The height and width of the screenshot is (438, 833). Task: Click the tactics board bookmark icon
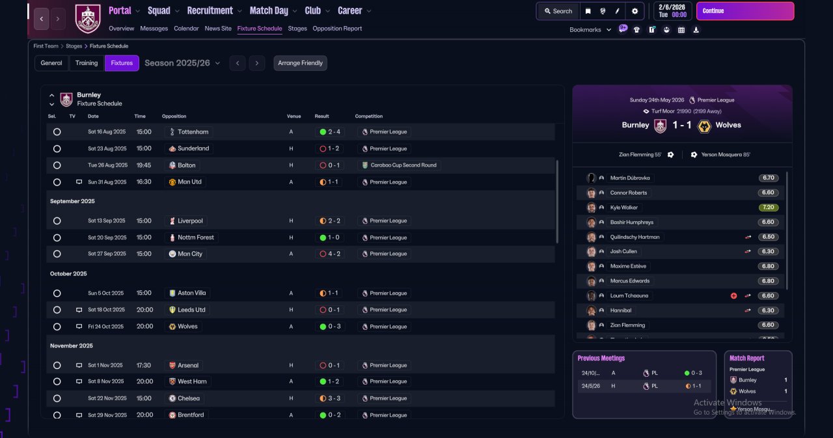point(651,30)
